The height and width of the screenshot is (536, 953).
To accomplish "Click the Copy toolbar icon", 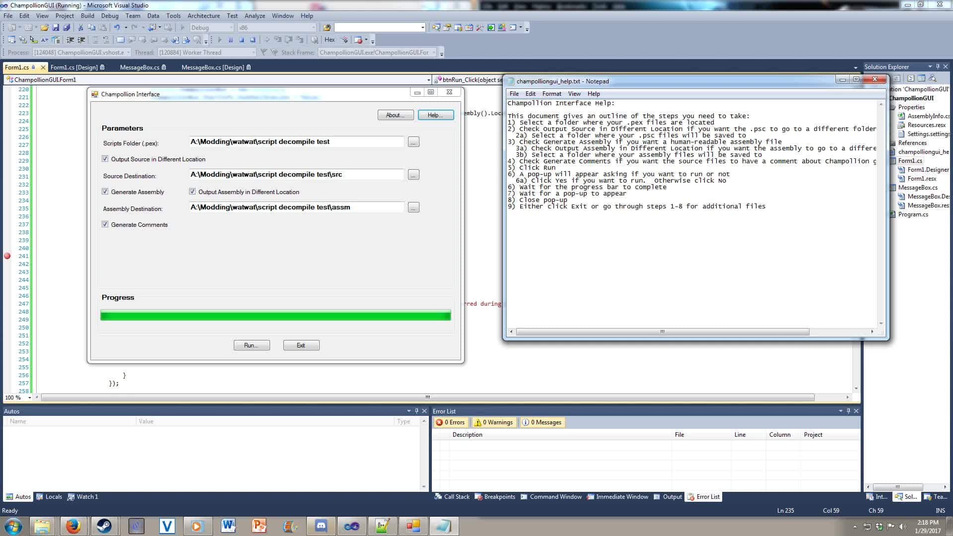I will (x=91, y=27).
